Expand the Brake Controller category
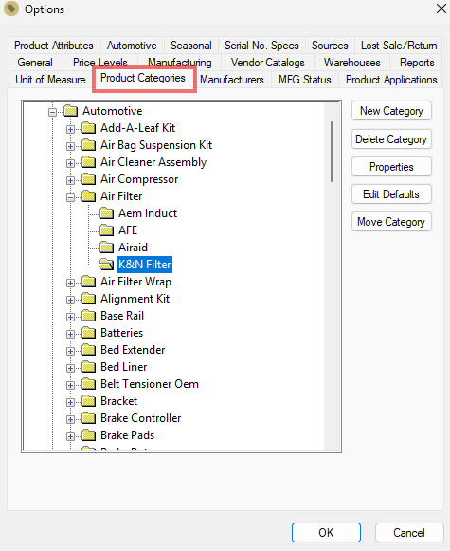 [x=70, y=419]
